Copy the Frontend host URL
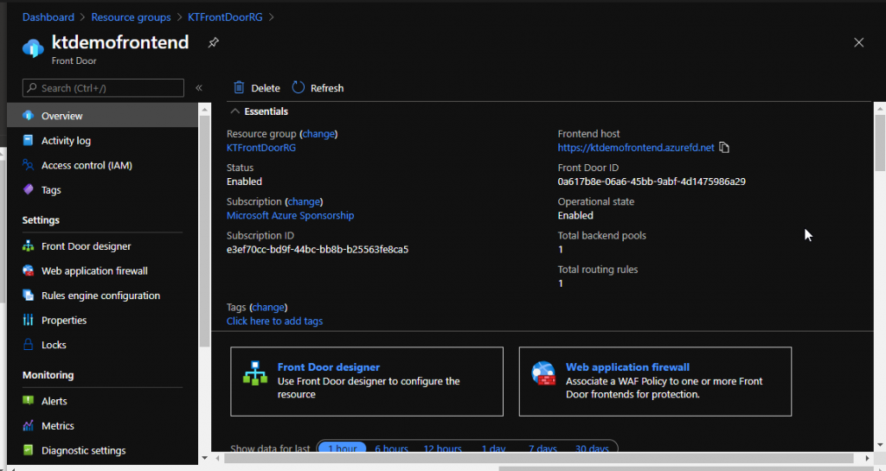This screenshot has height=471, width=886. coord(724,148)
